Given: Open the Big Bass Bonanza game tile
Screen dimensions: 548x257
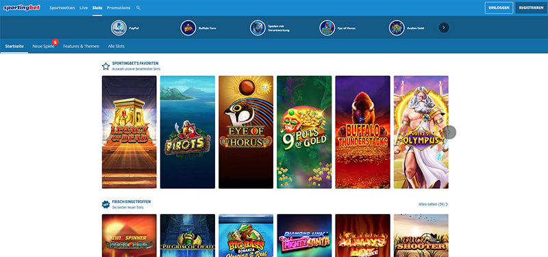Looking at the screenshot, I should click(x=246, y=235).
